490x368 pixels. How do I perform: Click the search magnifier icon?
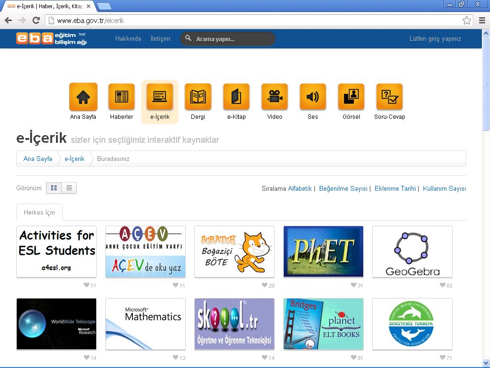coord(188,38)
